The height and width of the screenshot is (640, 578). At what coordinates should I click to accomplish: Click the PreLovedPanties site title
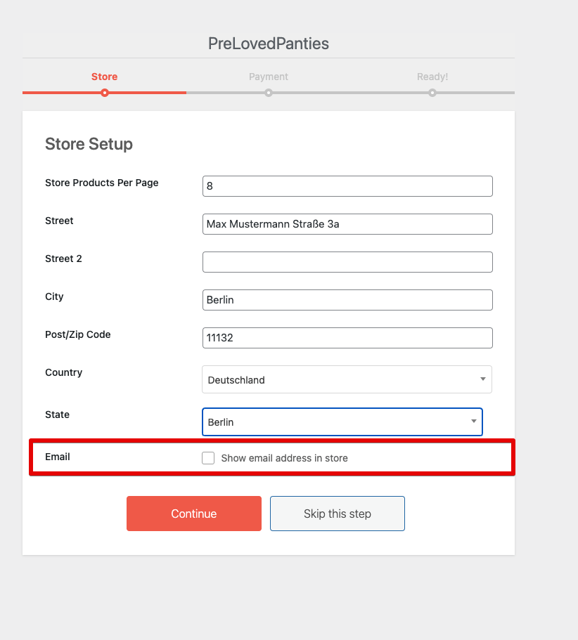click(269, 44)
